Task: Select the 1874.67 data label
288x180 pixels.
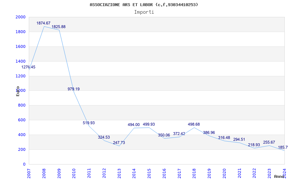Action: (x=43, y=23)
